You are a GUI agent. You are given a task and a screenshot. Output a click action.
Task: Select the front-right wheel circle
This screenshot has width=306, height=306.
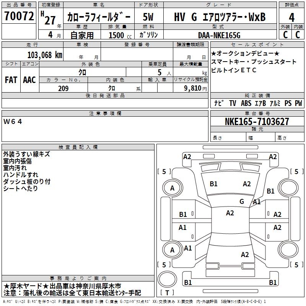click(x=288, y=188)
